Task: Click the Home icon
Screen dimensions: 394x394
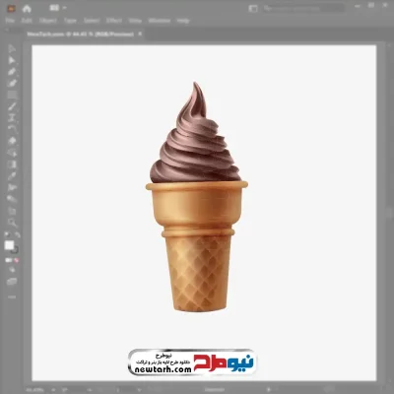Action: (27, 9)
